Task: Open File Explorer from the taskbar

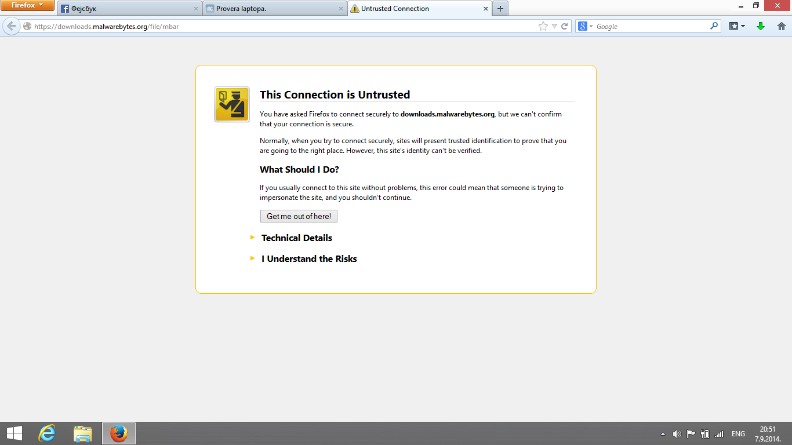Action: click(83, 433)
